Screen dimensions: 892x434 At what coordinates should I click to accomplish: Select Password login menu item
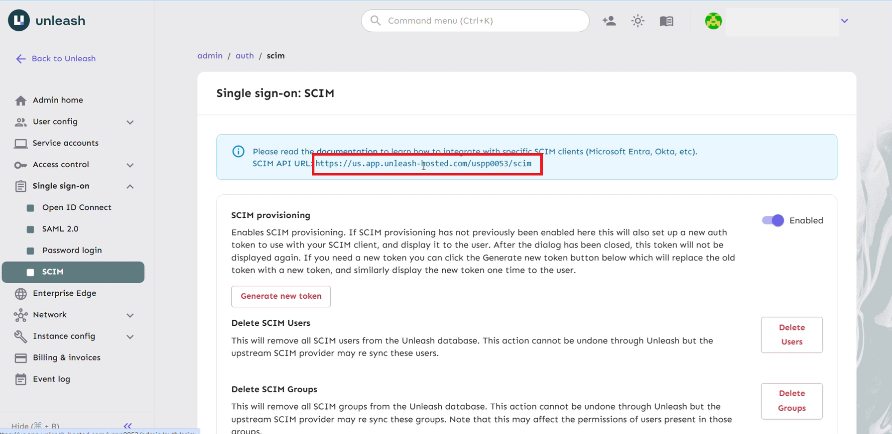tap(73, 251)
